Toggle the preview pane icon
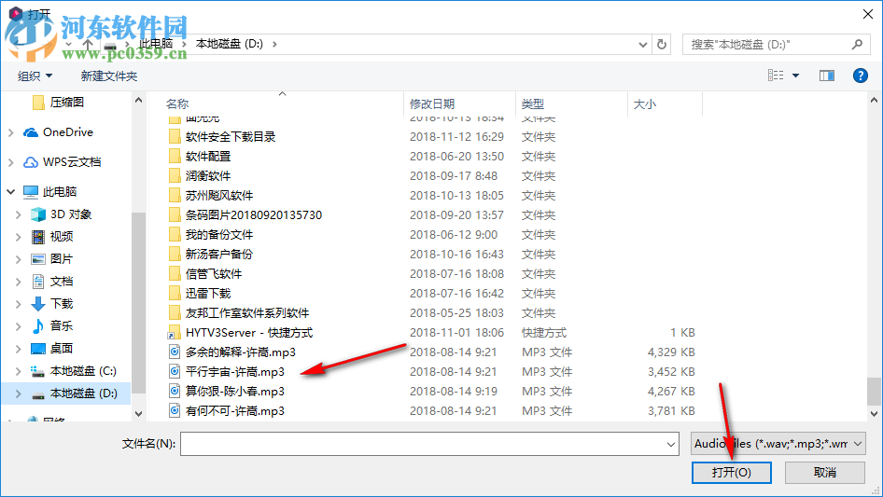This screenshot has height=497, width=883. [x=827, y=76]
